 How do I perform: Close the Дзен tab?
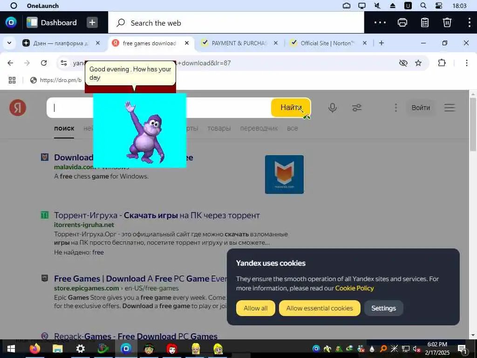[x=98, y=43]
